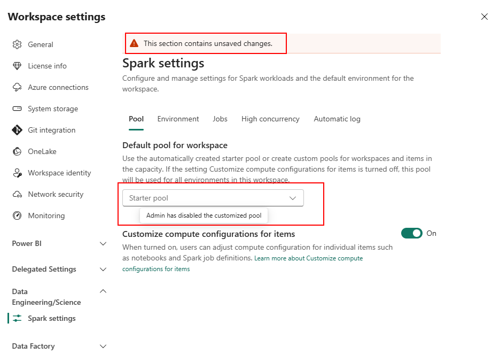Viewport: 500px width, 354px height.
Task: Open Git integration settings
Action: pos(51,130)
